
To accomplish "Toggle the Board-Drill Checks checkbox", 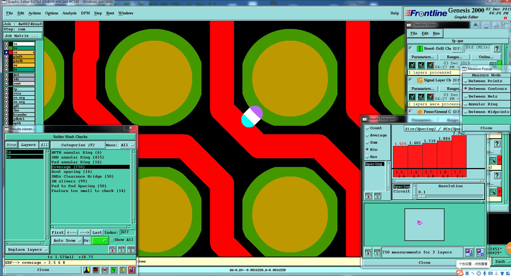I will [410, 48].
